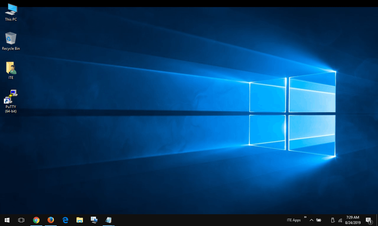The width and height of the screenshot is (378, 226).
Task: Open the network Wi-Fi tray icon
Action: [340, 220]
